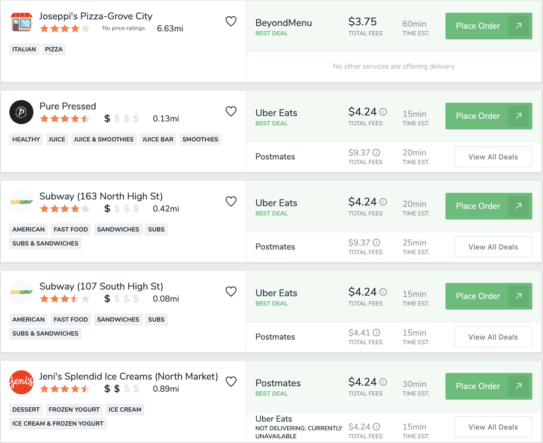Show fee info for Subway 163 Uber Eats $4.24
Screen dimensions: 543x443
click(383, 202)
